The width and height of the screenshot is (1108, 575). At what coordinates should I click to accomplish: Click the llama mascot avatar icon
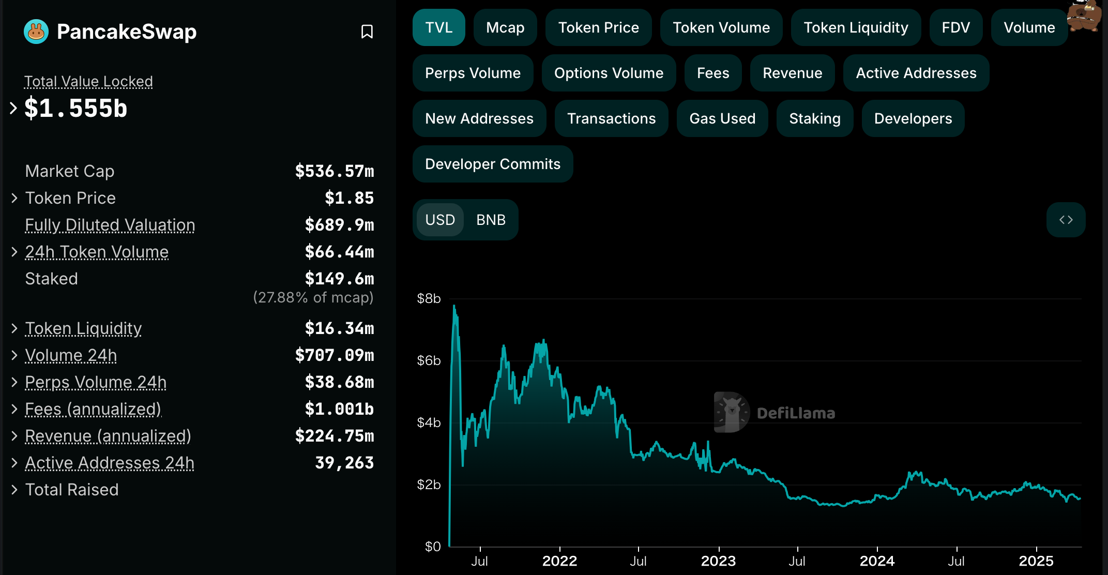(x=1084, y=16)
